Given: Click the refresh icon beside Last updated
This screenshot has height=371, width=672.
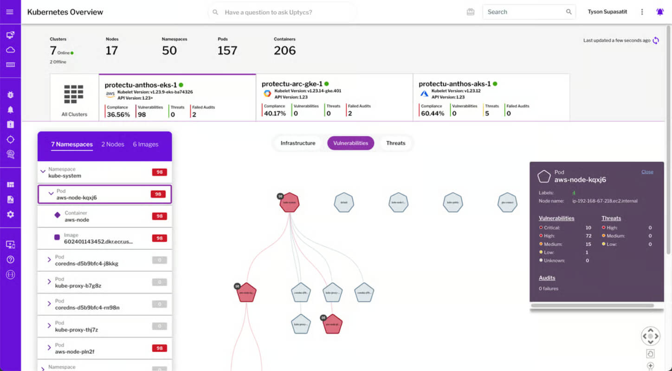Looking at the screenshot, I should (656, 40).
